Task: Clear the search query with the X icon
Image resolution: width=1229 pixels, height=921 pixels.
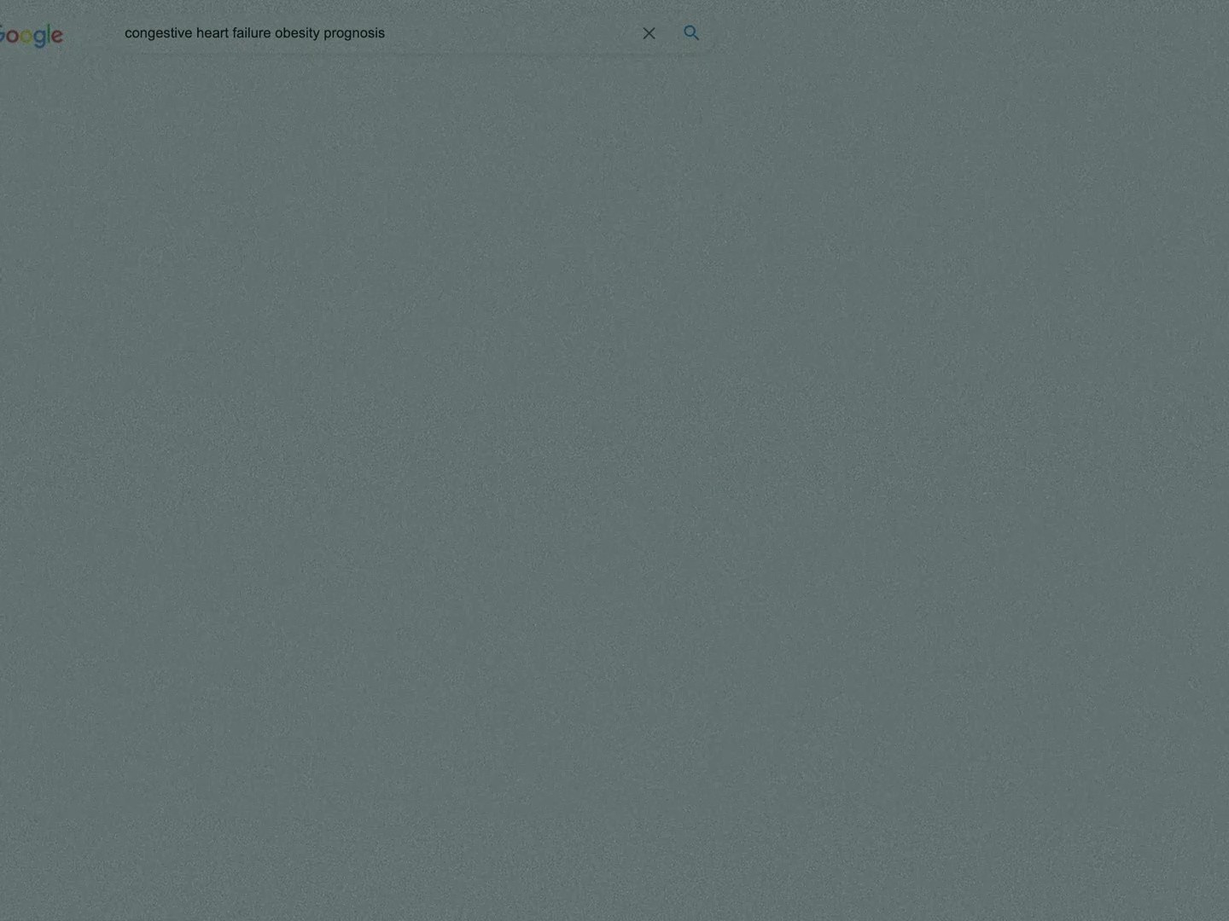Action: [x=649, y=33]
